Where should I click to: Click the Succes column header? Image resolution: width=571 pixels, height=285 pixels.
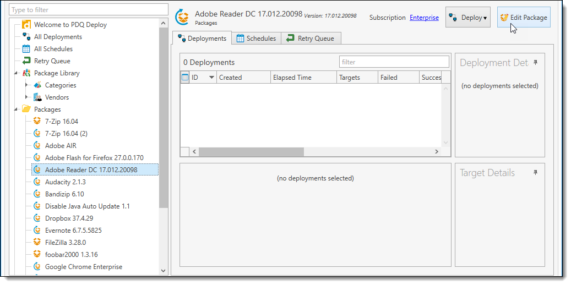[x=432, y=77]
